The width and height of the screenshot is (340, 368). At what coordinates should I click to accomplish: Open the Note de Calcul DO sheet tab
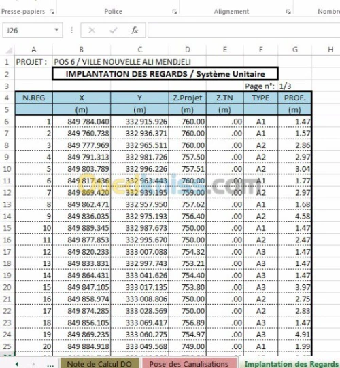click(99, 363)
